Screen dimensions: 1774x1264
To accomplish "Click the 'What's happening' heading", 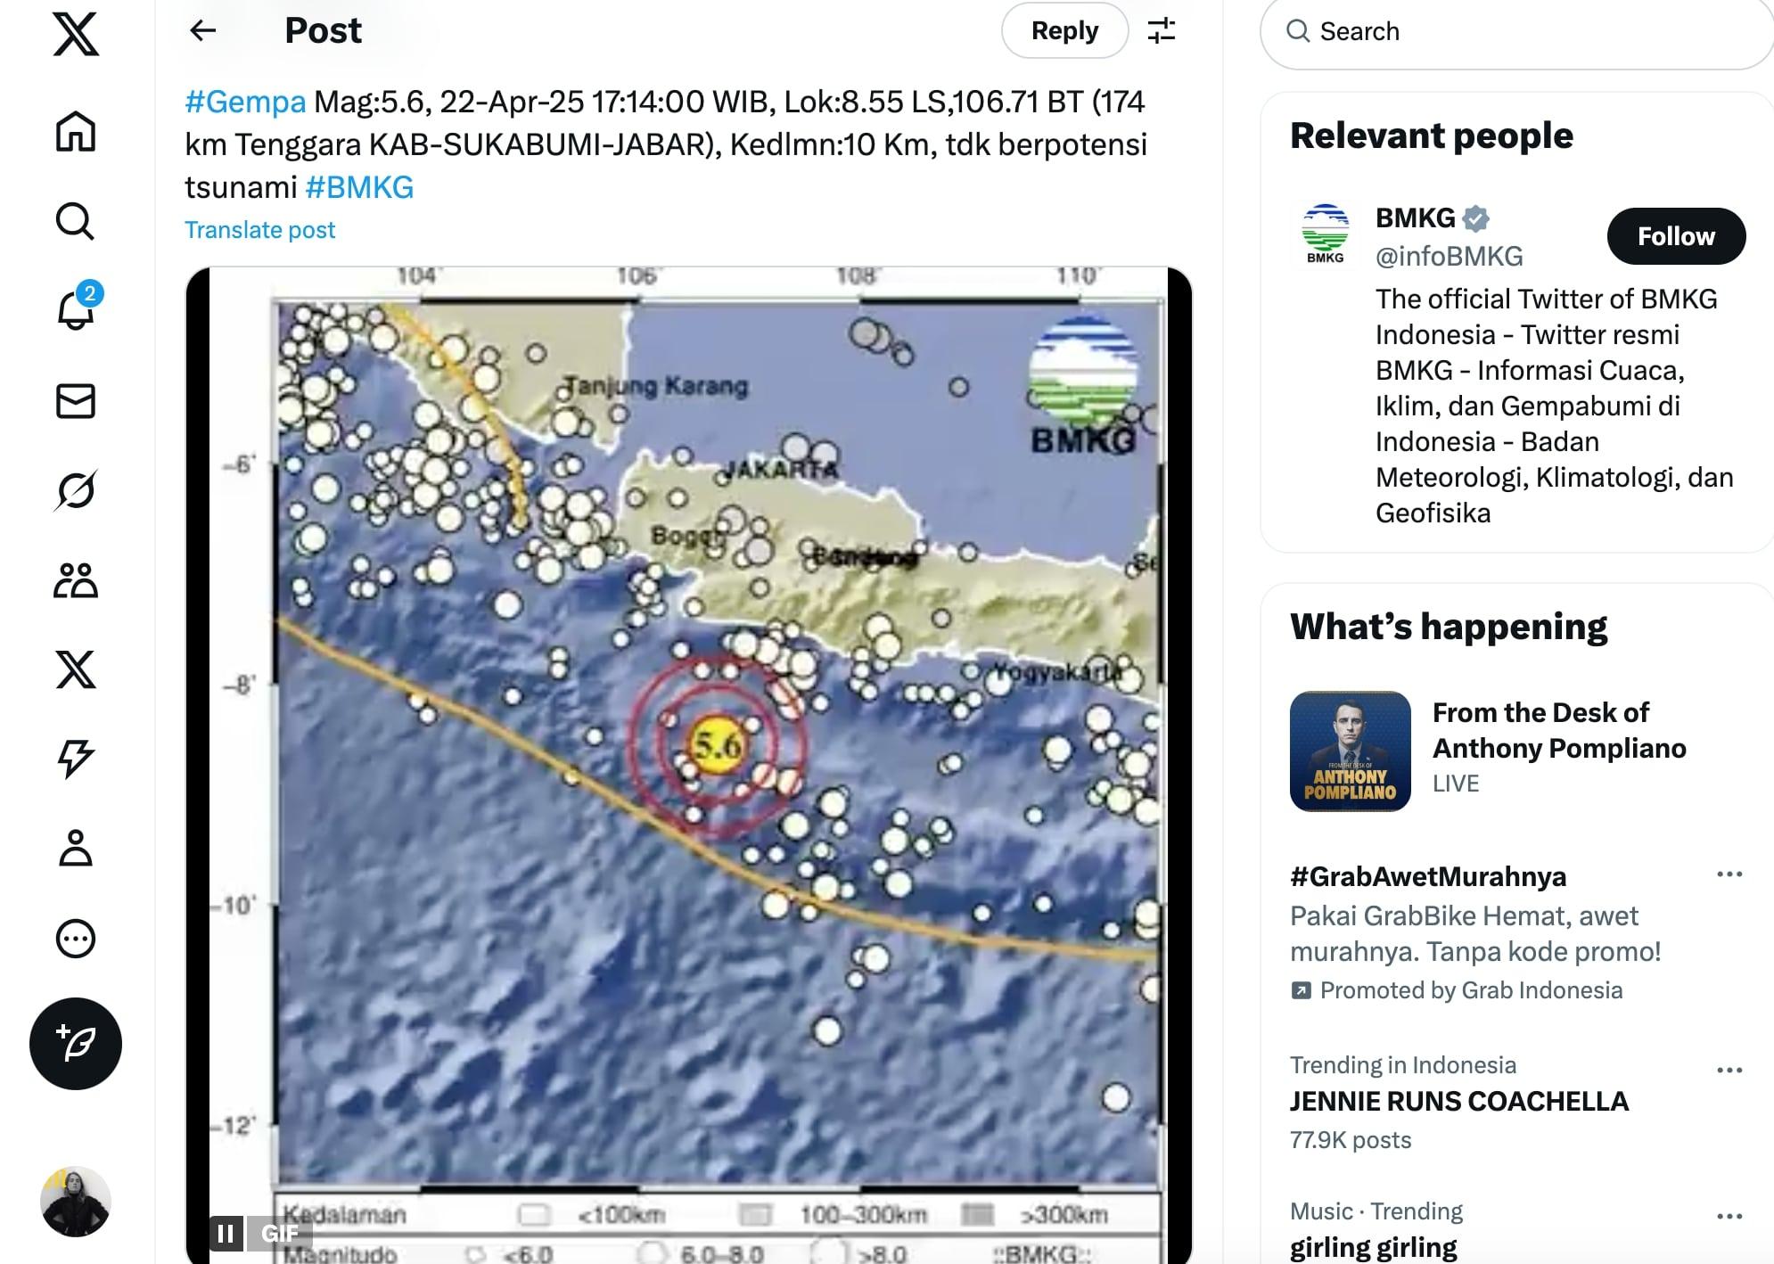I will (1448, 627).
